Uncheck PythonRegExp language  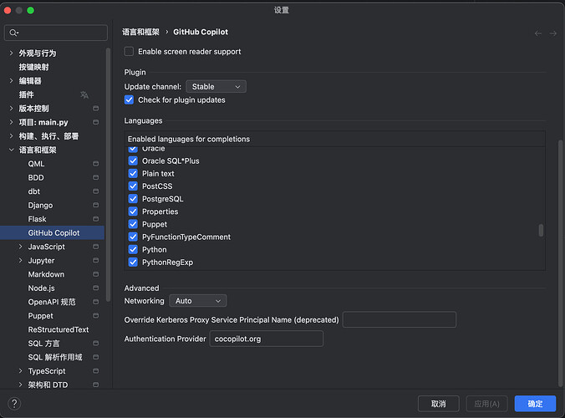point(133,262)
